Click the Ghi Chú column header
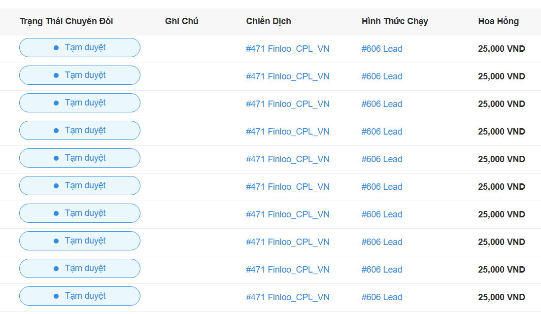 click(182, 21)
